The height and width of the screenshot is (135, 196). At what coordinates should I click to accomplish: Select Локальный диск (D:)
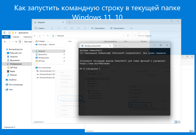tap(47, 74)
